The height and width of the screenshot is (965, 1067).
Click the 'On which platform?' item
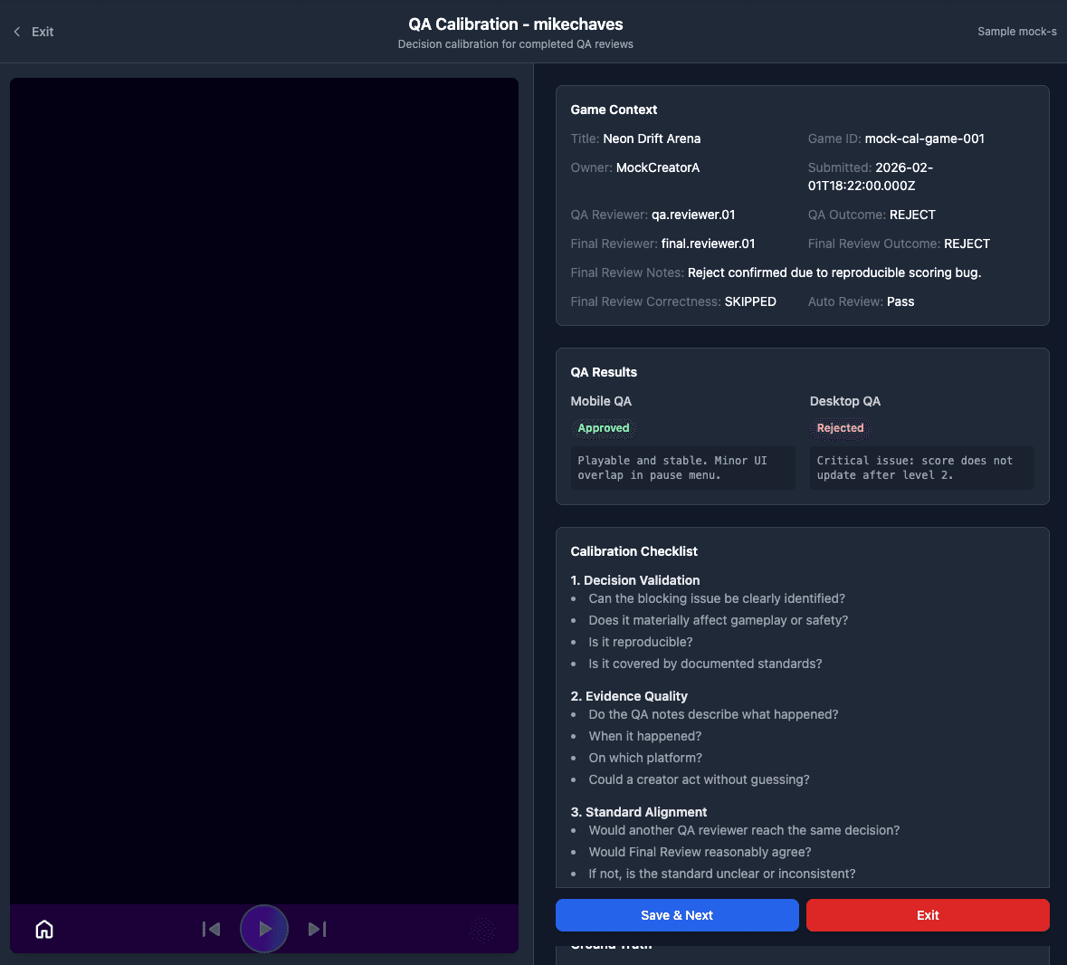(x=645, y=758)
